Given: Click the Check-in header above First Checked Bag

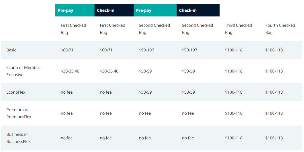Looking at the screenshot, I should point(106,11).
